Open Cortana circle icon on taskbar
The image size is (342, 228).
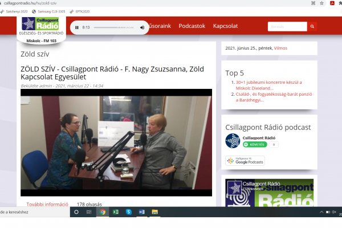(x=76, y=212)
